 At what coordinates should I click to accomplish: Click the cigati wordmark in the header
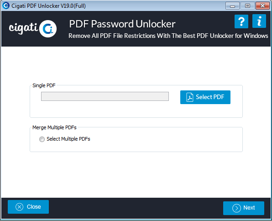[x=24, y=28]
